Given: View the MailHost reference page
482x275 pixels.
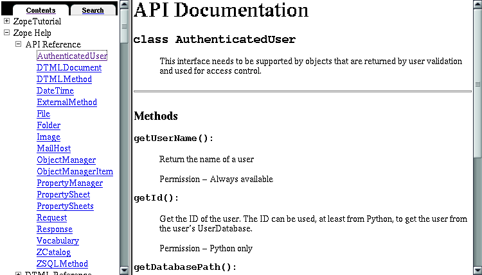Looking at the screenshot, I should 53,149.
